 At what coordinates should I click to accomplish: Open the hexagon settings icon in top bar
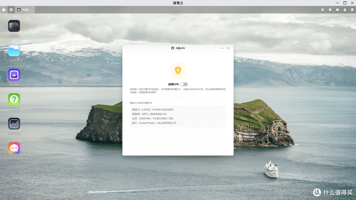point(352,10)
